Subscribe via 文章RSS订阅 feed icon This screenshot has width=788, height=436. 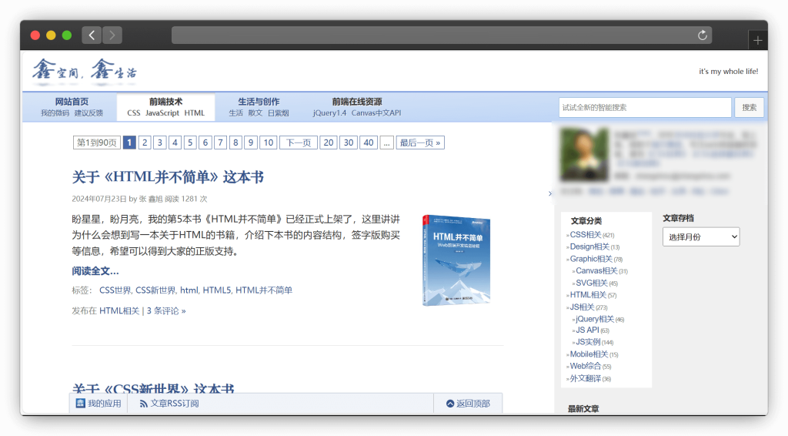click(169, 404)
